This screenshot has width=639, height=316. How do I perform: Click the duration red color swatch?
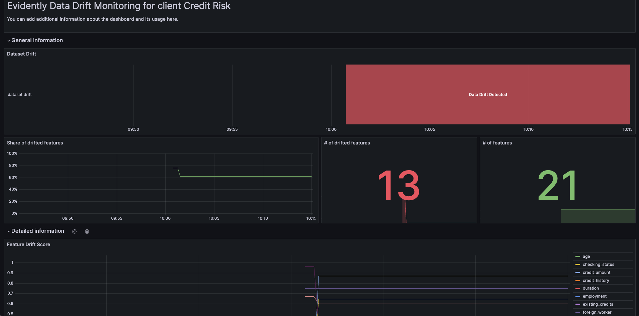(x=578, y=288)
